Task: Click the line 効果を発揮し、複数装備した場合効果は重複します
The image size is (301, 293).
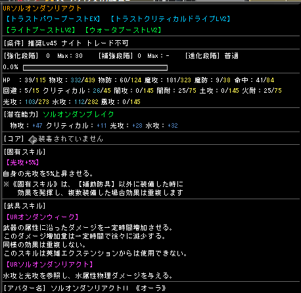Action: [101, 193]
